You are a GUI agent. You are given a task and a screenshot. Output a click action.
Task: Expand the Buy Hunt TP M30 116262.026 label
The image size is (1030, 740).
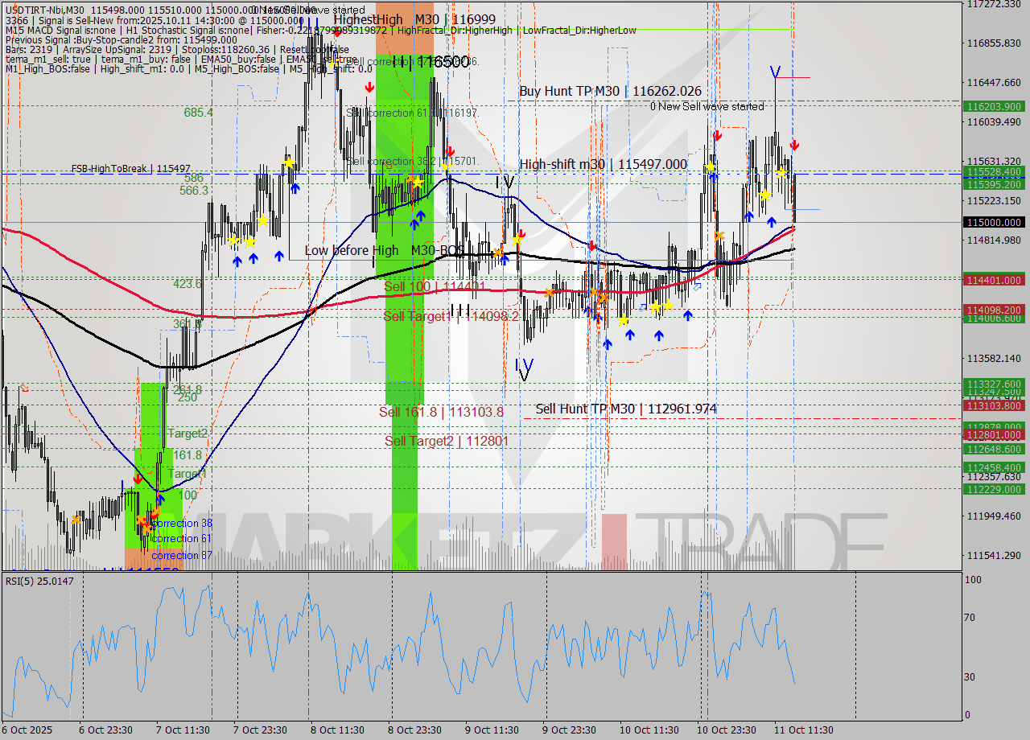610,91
